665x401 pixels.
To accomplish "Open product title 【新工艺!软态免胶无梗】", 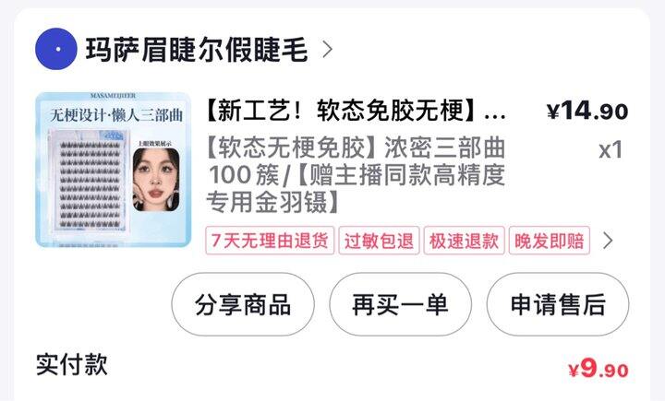I will (356, 111).
